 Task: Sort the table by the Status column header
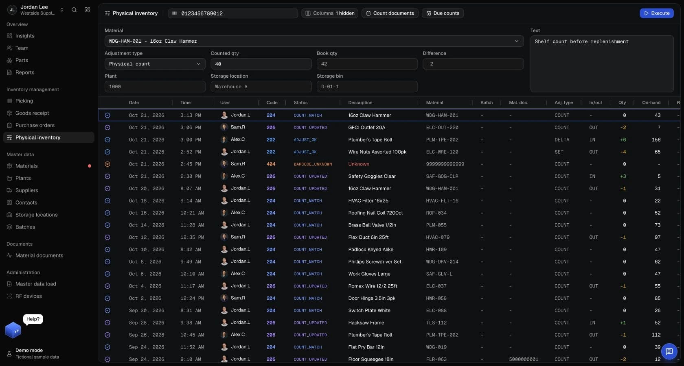[301, 103]
